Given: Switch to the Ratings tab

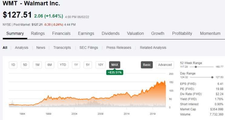Looking at the screenshot, I should 38,33.
